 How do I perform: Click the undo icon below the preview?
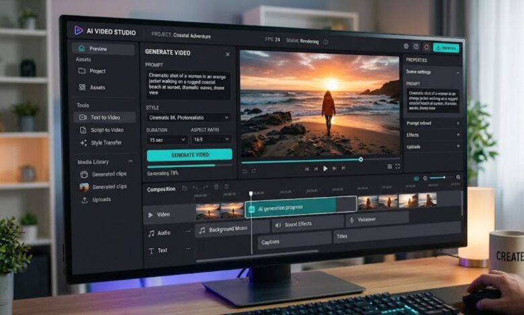point(245,171)
